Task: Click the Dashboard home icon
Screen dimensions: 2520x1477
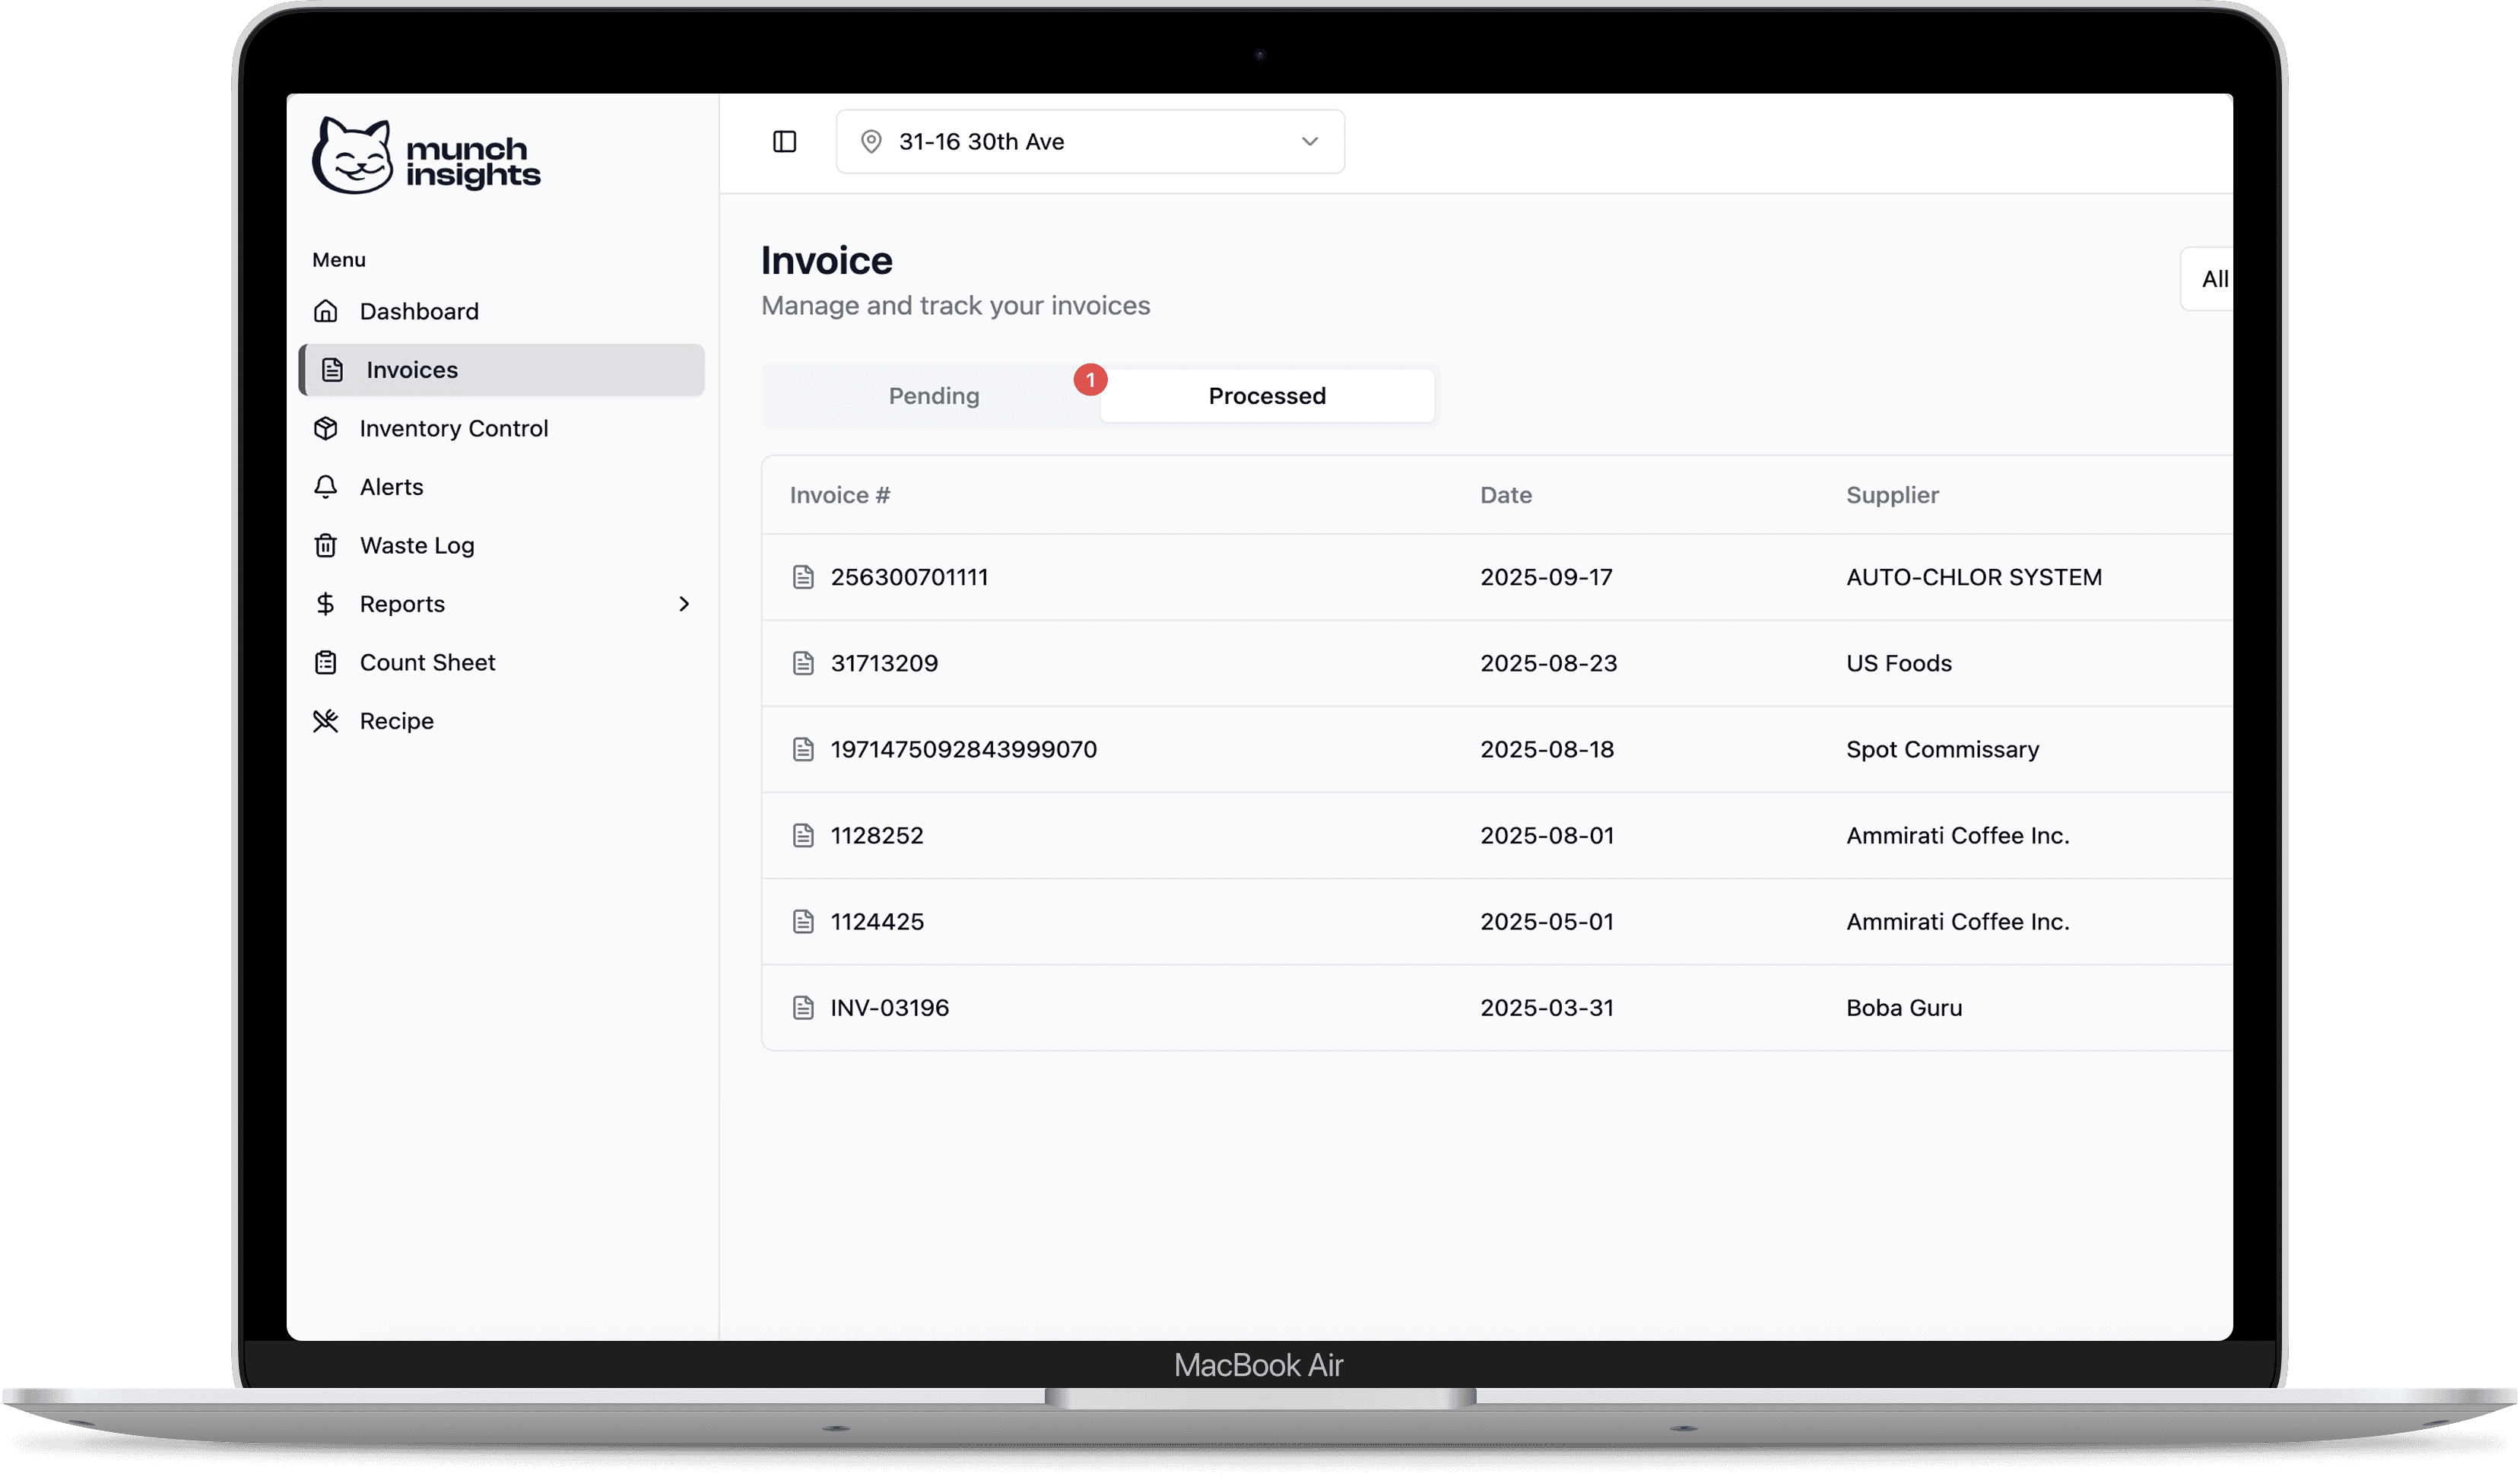Action: click(326, 311)
